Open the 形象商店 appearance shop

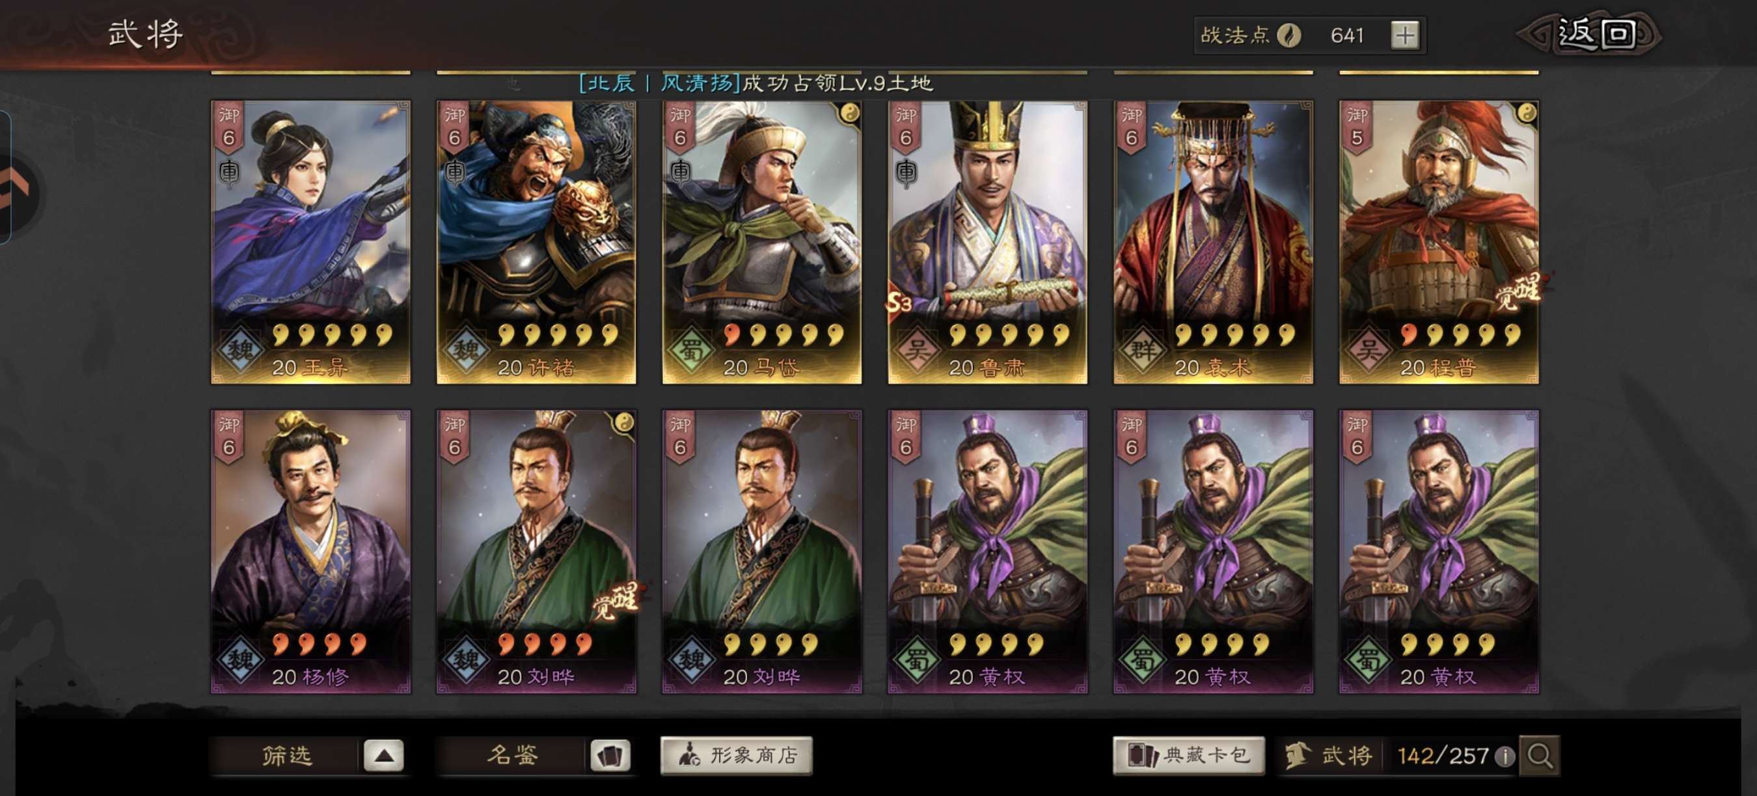click(x=737, y=756)
